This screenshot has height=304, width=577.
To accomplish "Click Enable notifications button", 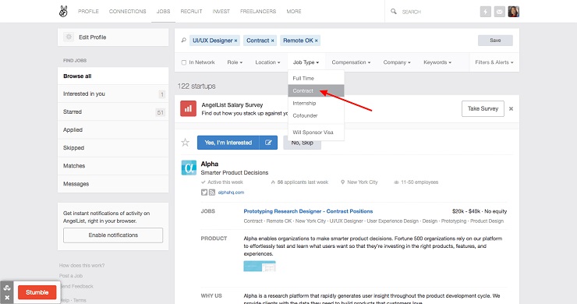I will 113,235.
